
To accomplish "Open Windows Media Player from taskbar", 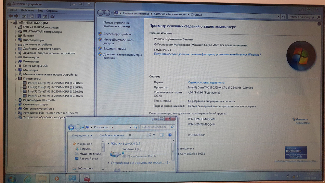I will 57,178.
